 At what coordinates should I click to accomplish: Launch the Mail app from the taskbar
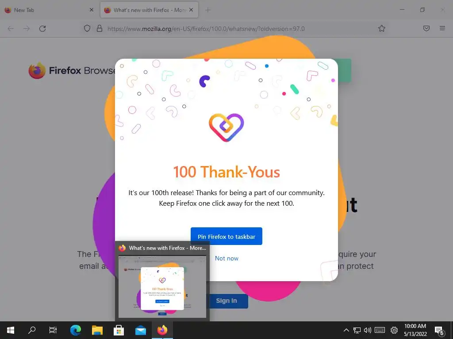pos(141,330)
